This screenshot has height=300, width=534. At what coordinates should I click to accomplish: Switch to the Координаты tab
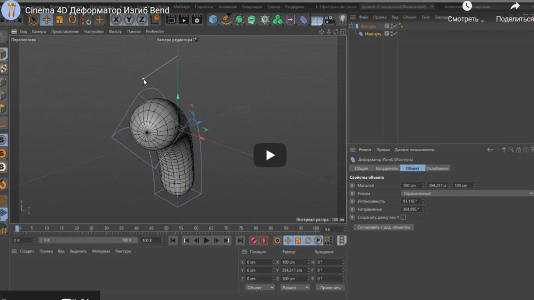[x=387, y=168]
